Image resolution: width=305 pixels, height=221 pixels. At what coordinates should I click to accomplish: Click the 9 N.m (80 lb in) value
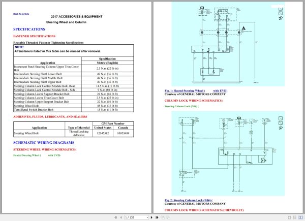[107, 90]
